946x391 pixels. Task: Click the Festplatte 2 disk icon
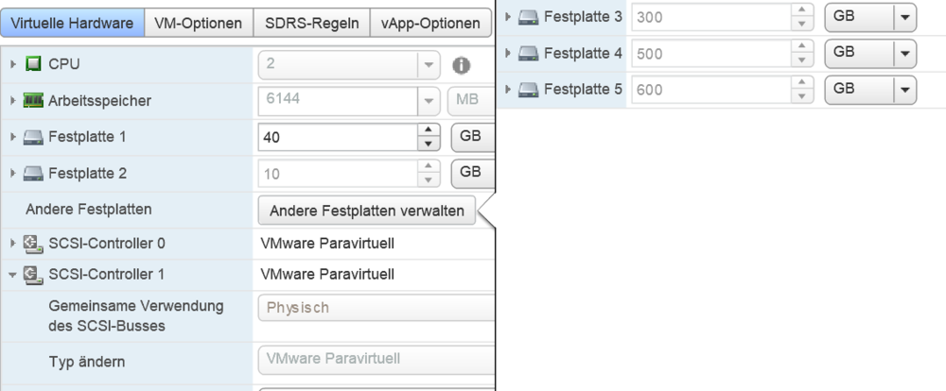point(33,174)
